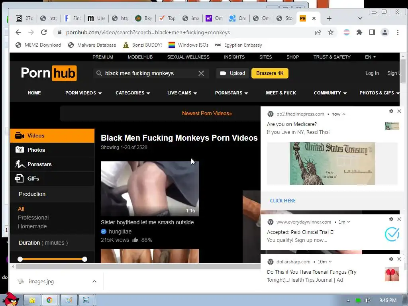Screen dimensions: 408x306
Task: Expand the CATEGORIES dropdown menu
Action: coord(133,93)
